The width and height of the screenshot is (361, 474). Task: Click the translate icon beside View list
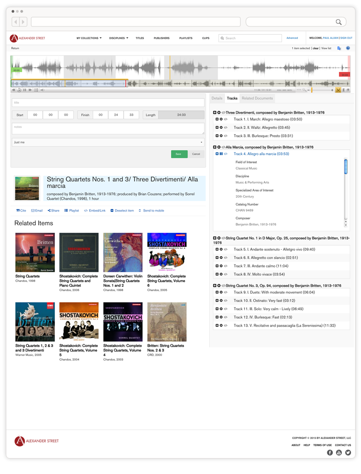coord(339,48)
